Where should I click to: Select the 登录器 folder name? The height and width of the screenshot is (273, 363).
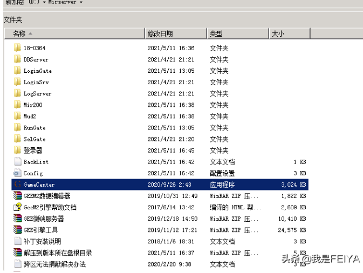pyautogui.click(x=33, y=151)
